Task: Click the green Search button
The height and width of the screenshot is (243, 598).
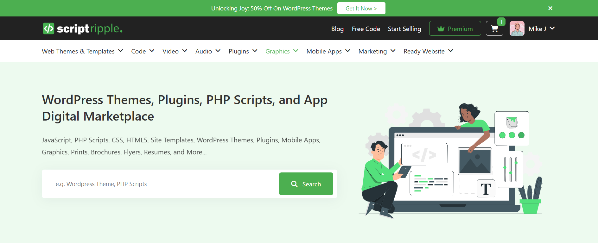Action: coord(306,184)
